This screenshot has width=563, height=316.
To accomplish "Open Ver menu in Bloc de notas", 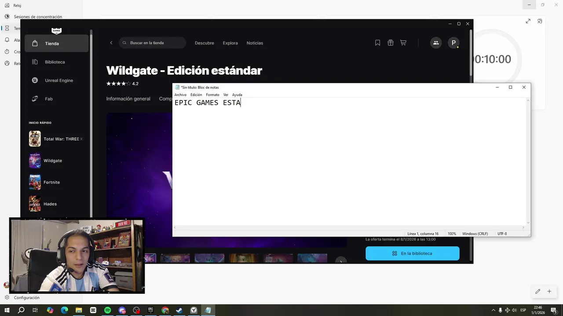I will (226, 95).
